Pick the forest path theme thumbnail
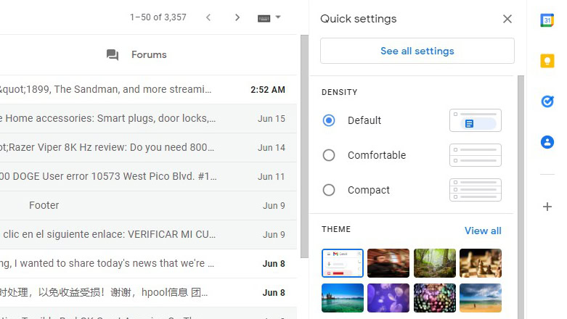Screen dimensions: 567x319 [435, 264]
